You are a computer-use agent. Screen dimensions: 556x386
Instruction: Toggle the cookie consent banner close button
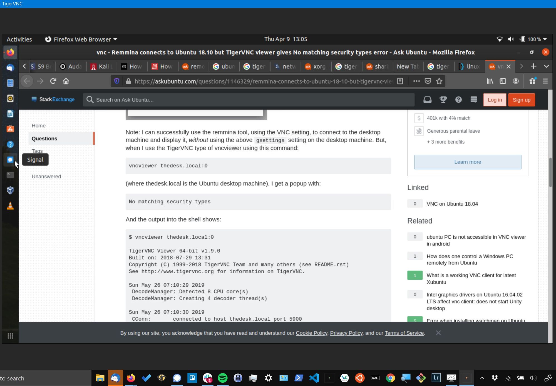[x=438, y=333]
